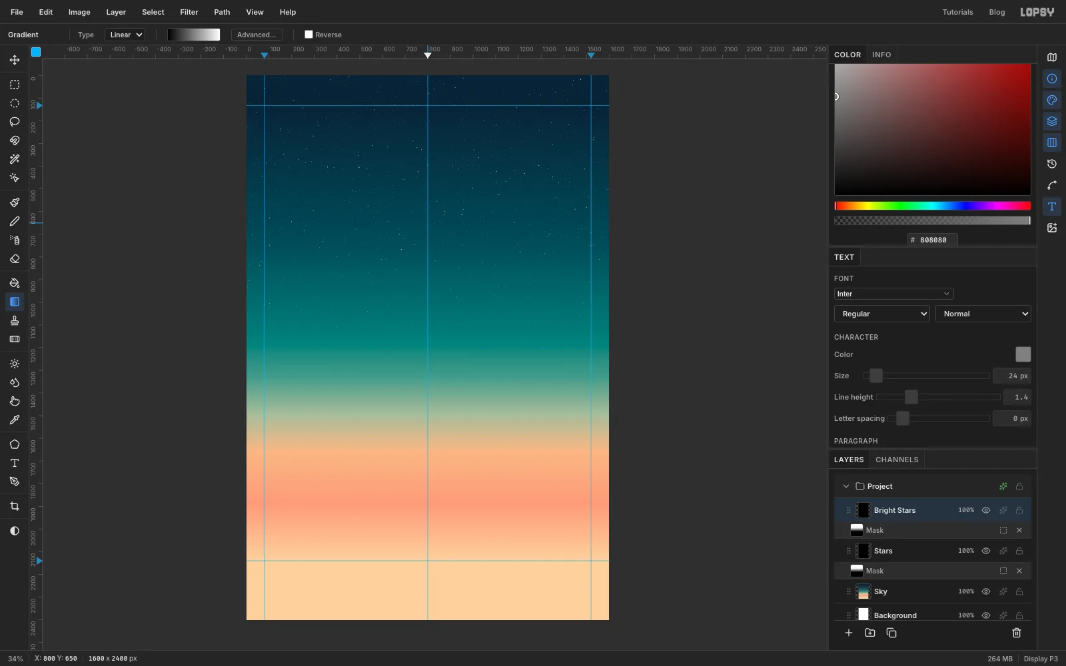
Task: Enable the Reverse gradient checkbox
Action: [x=308, y=35]
